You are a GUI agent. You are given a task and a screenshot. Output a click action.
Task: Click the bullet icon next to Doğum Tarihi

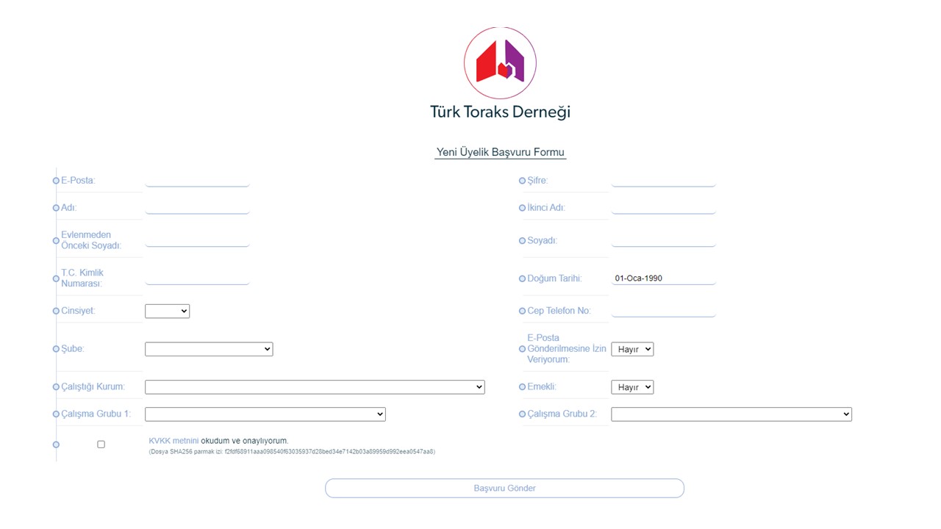point(522,279)
